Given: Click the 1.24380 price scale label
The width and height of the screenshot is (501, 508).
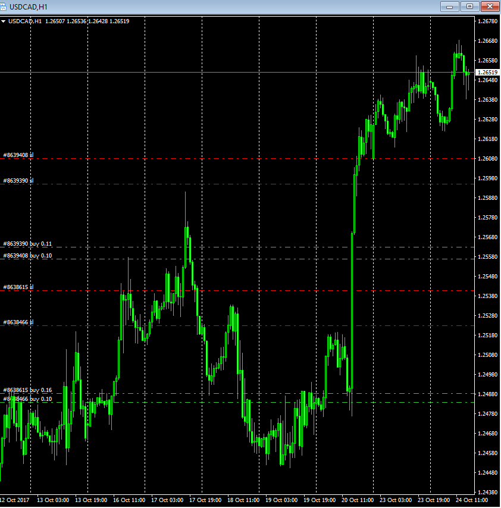Looking at the screenshot, I should (x=488, y=492).
